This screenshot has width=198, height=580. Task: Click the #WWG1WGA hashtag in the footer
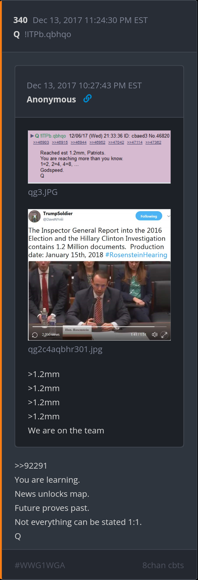pos(40,565)
